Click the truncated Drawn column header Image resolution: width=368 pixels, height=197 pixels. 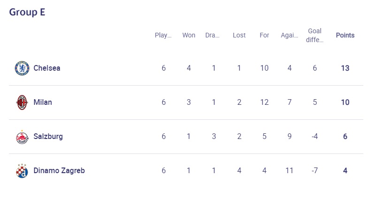tap(212, 36)
